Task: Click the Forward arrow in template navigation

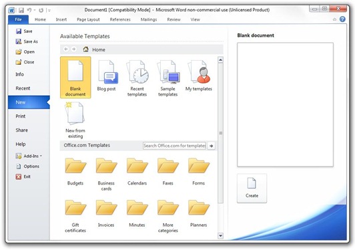Action: 73,49
